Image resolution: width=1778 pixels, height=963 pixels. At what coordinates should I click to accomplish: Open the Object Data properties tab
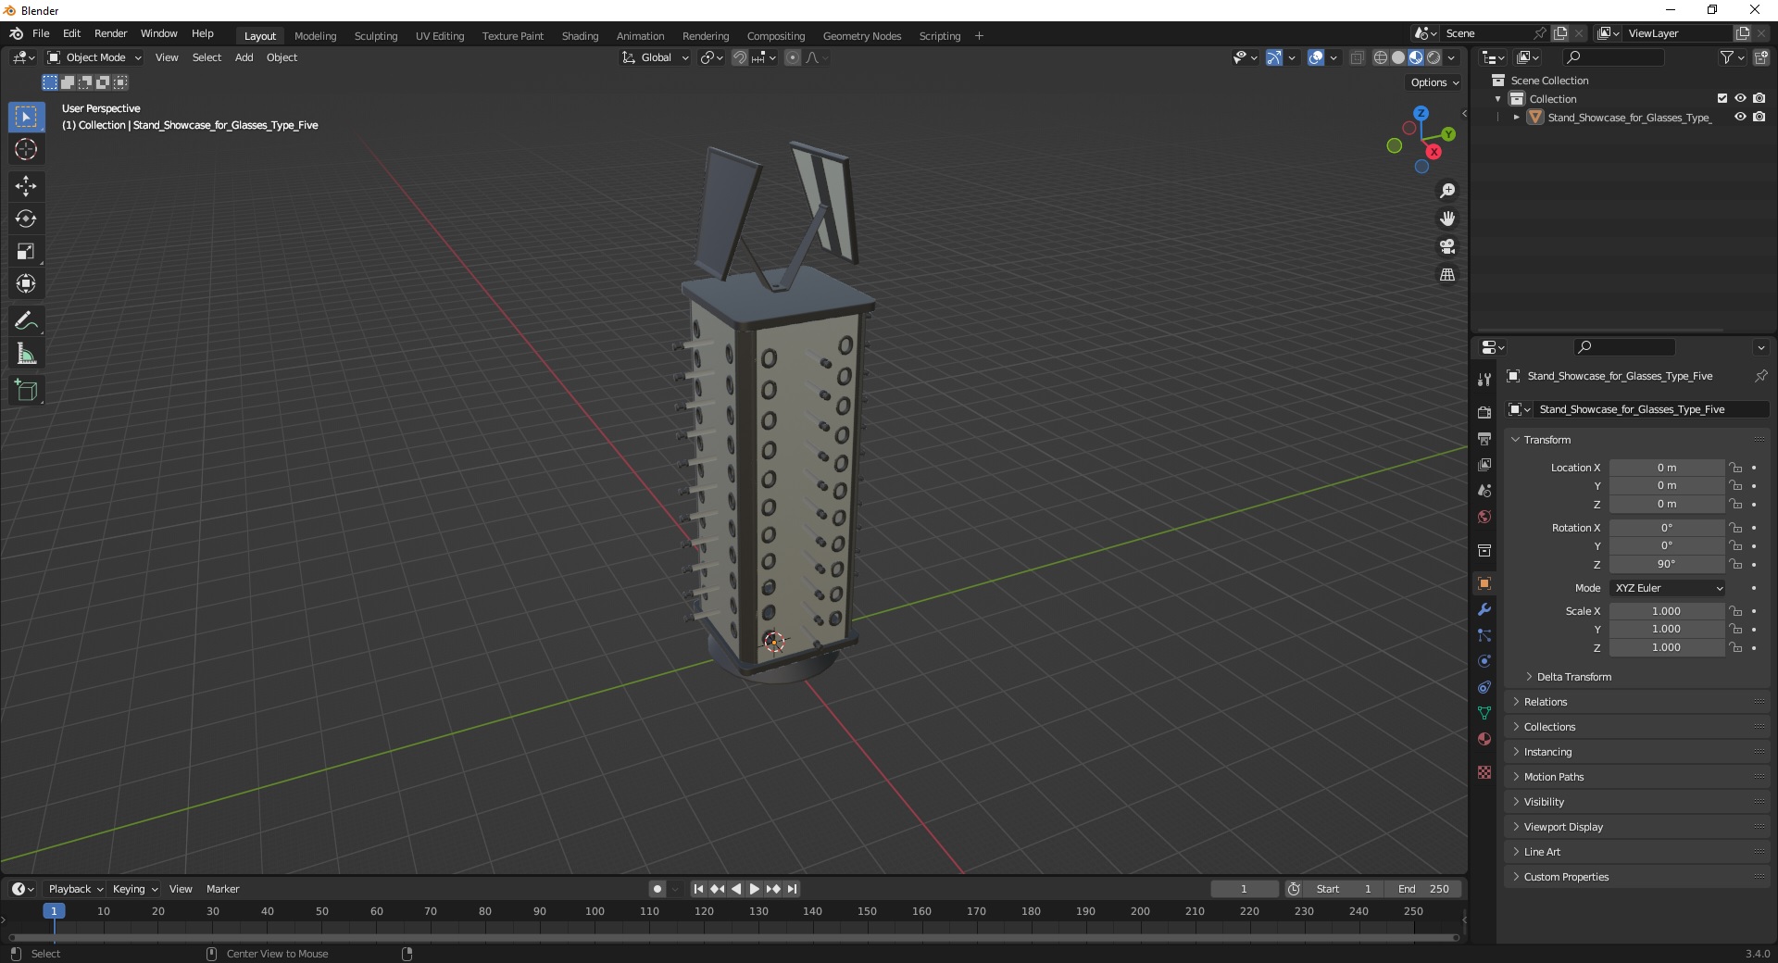(x=1484, y=713)
